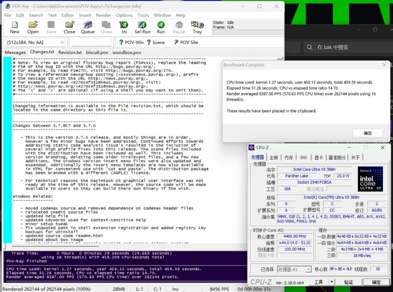This screenshot has width=393, height=292.
Task: Click the Sel-Run toolbar icon
Action: tap(142, 27)
